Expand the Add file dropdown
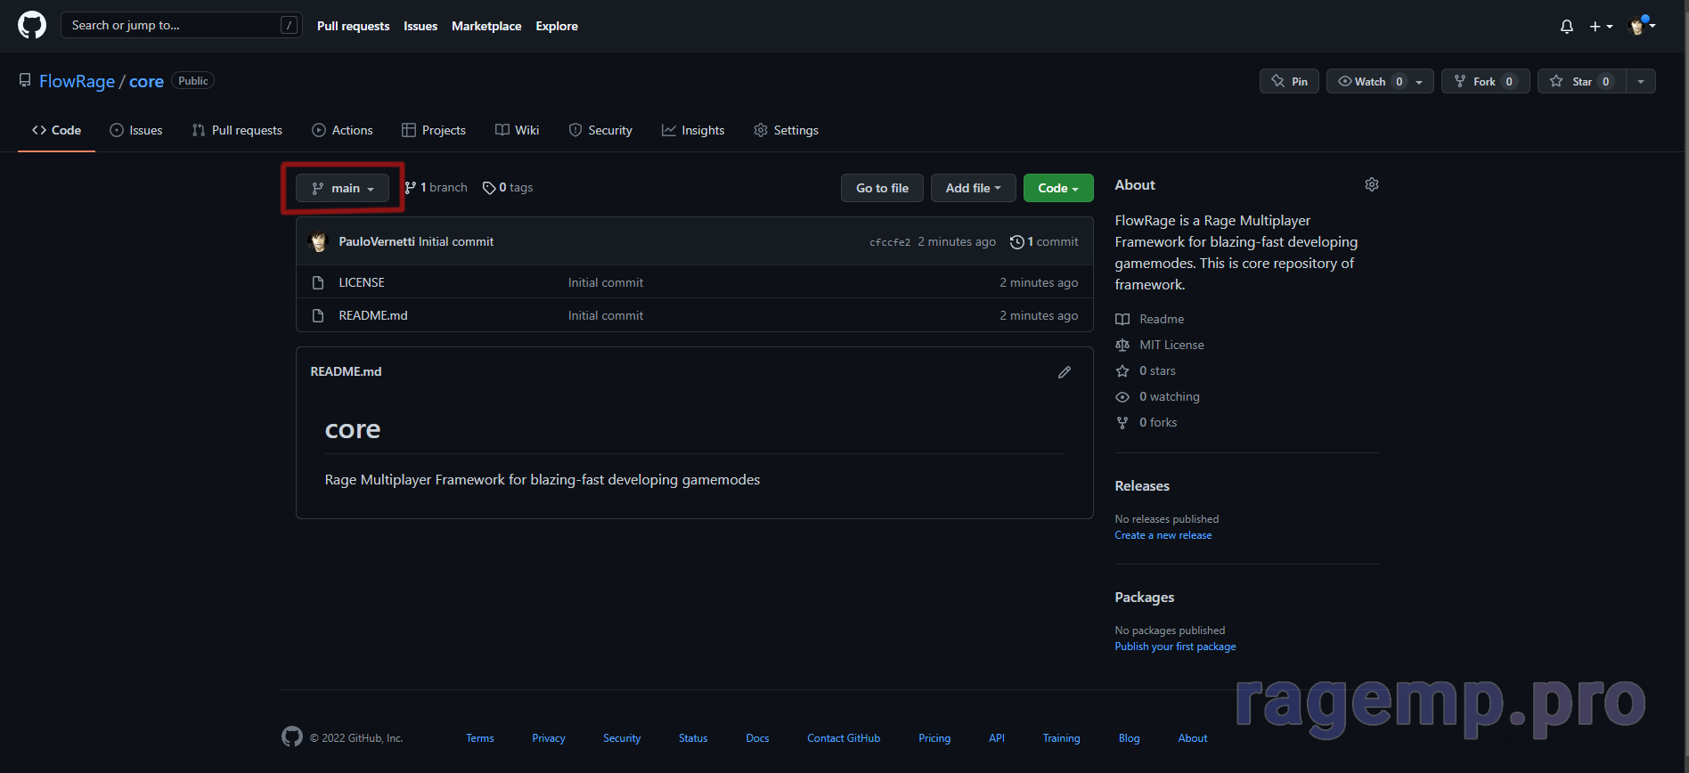The height and width of the screenshot is (773, 1689). point(973,188)
